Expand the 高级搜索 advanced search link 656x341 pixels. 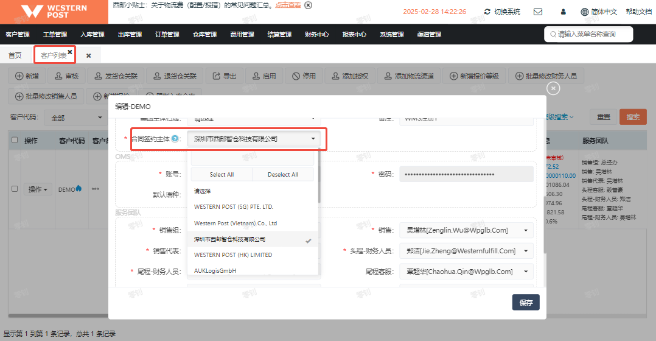559,117
